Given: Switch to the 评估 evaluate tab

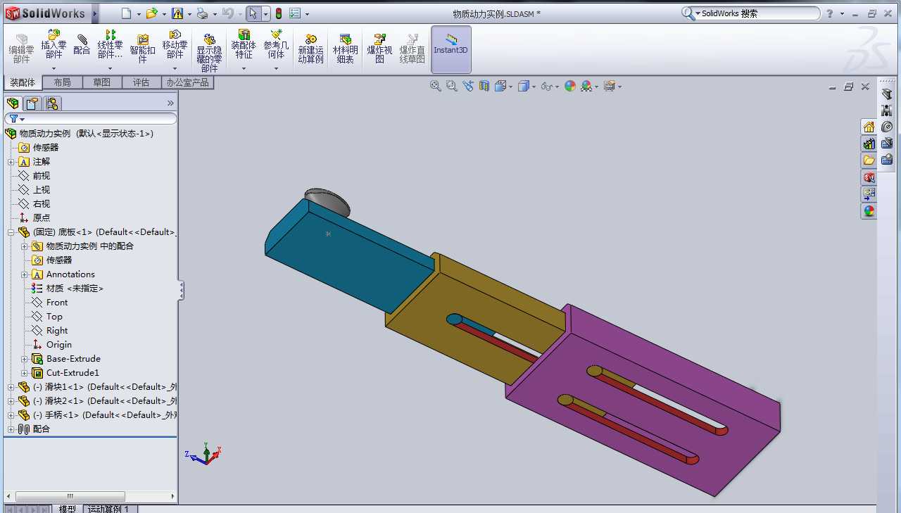Looking at the screenshot, I should 141,82.
